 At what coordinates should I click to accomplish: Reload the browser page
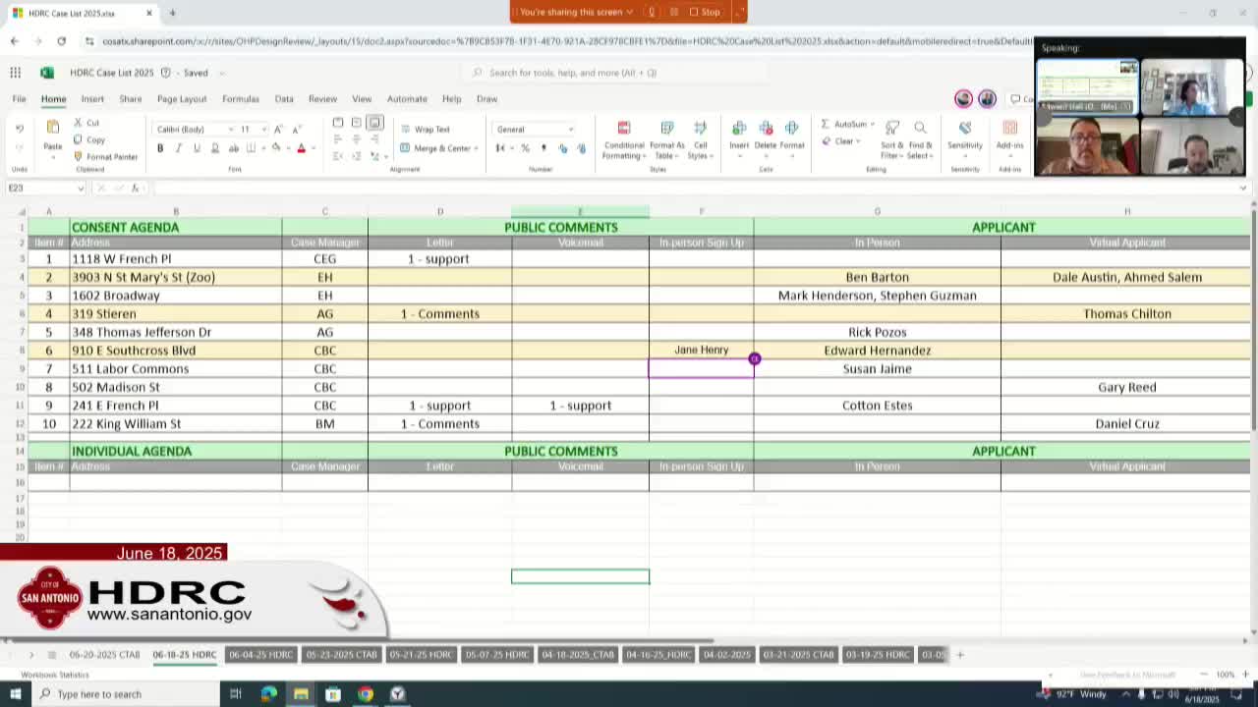[61, 41]
